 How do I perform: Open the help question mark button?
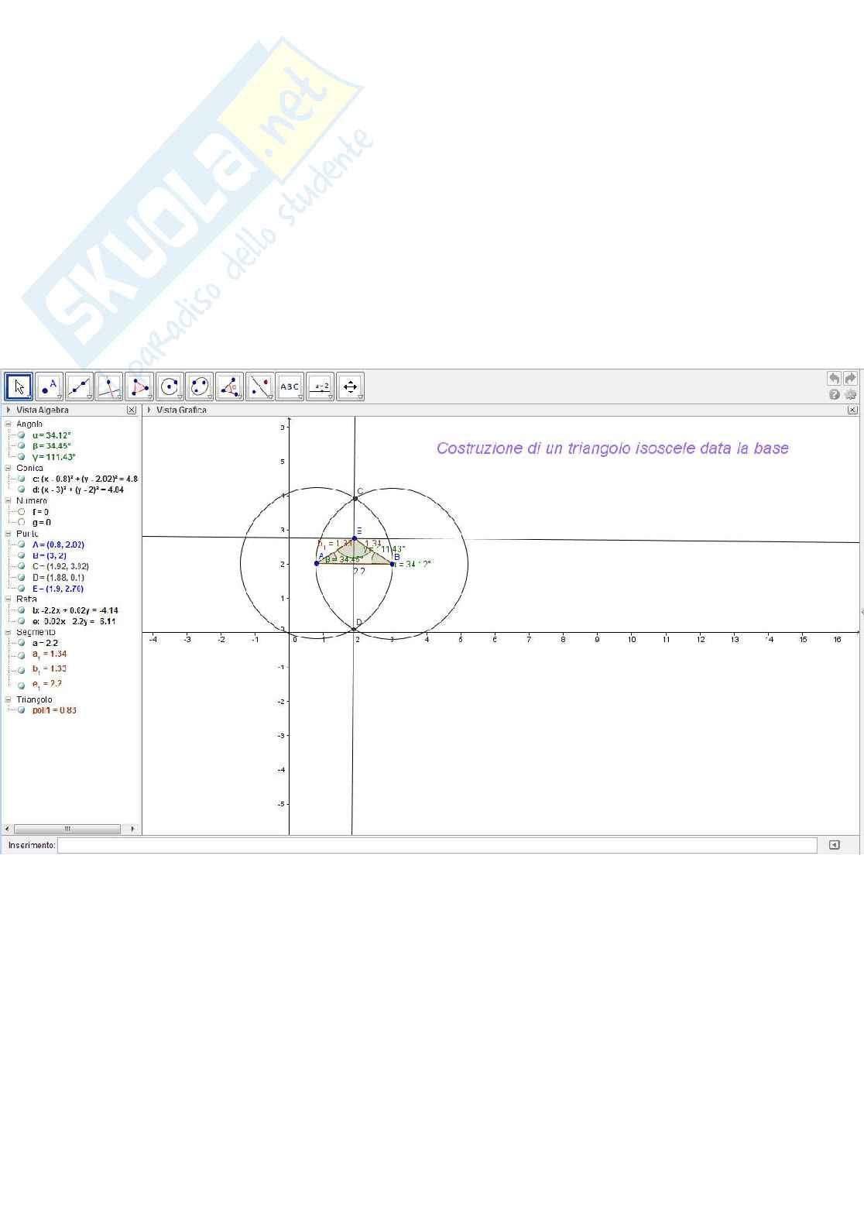[834, 394]
